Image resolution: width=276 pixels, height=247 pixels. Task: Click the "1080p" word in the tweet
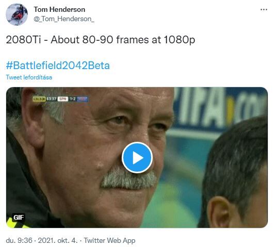[179, 40]
